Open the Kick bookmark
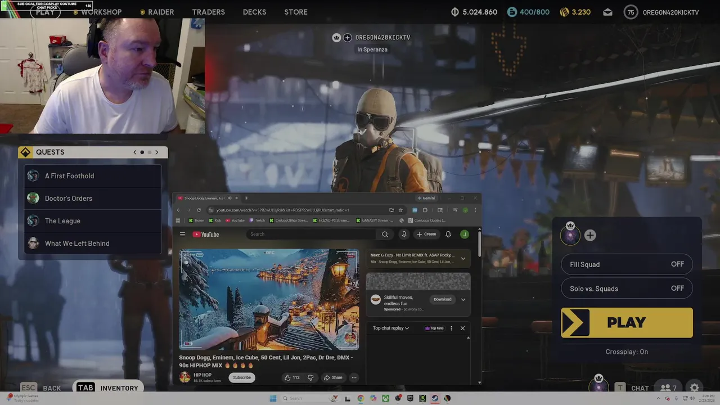The height and width of the screenshot is (405, 720). (214, 220)
